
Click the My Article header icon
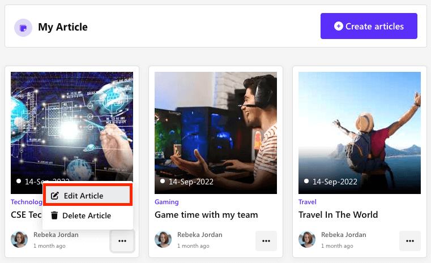point(23,27)
